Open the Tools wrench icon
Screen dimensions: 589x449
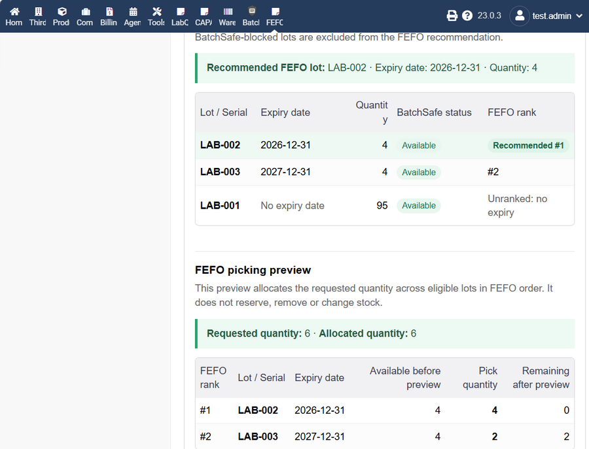(x=156, y=12)
